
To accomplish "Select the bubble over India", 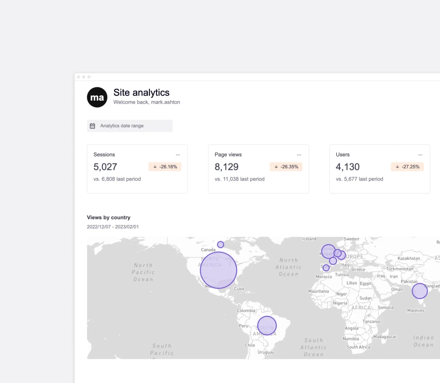I will pyautogui.click(x=420, y=291).
